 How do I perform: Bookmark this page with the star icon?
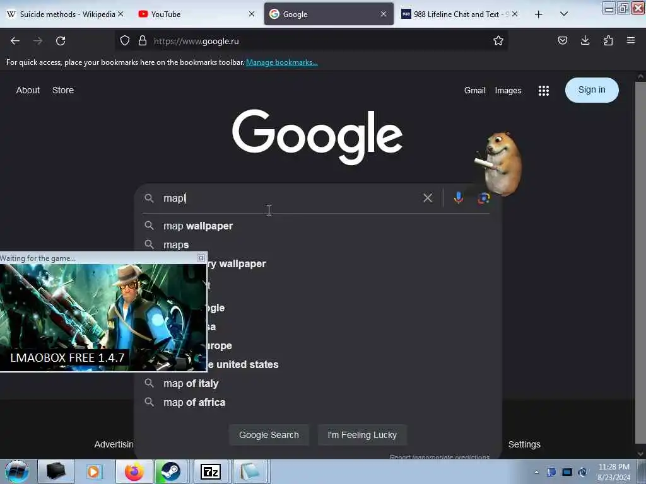pos(498,41)
